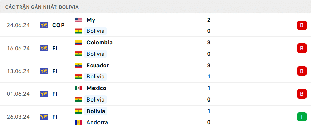
Task: Click the red B badge for the Colombia match
Action: (x=302, y=48)
